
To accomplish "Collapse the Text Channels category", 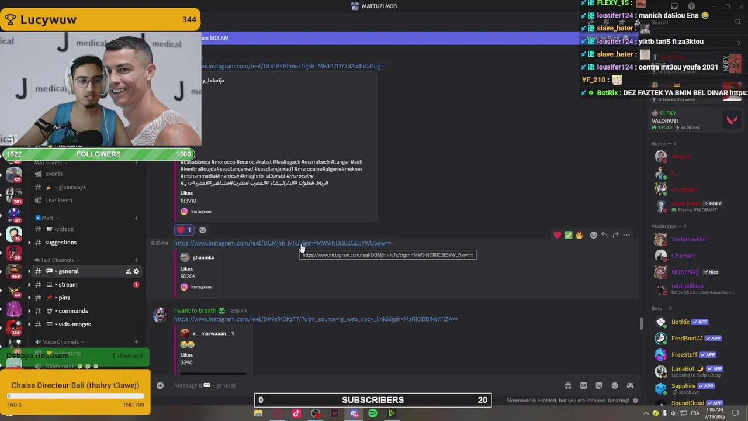I will (x=57, y=260).
